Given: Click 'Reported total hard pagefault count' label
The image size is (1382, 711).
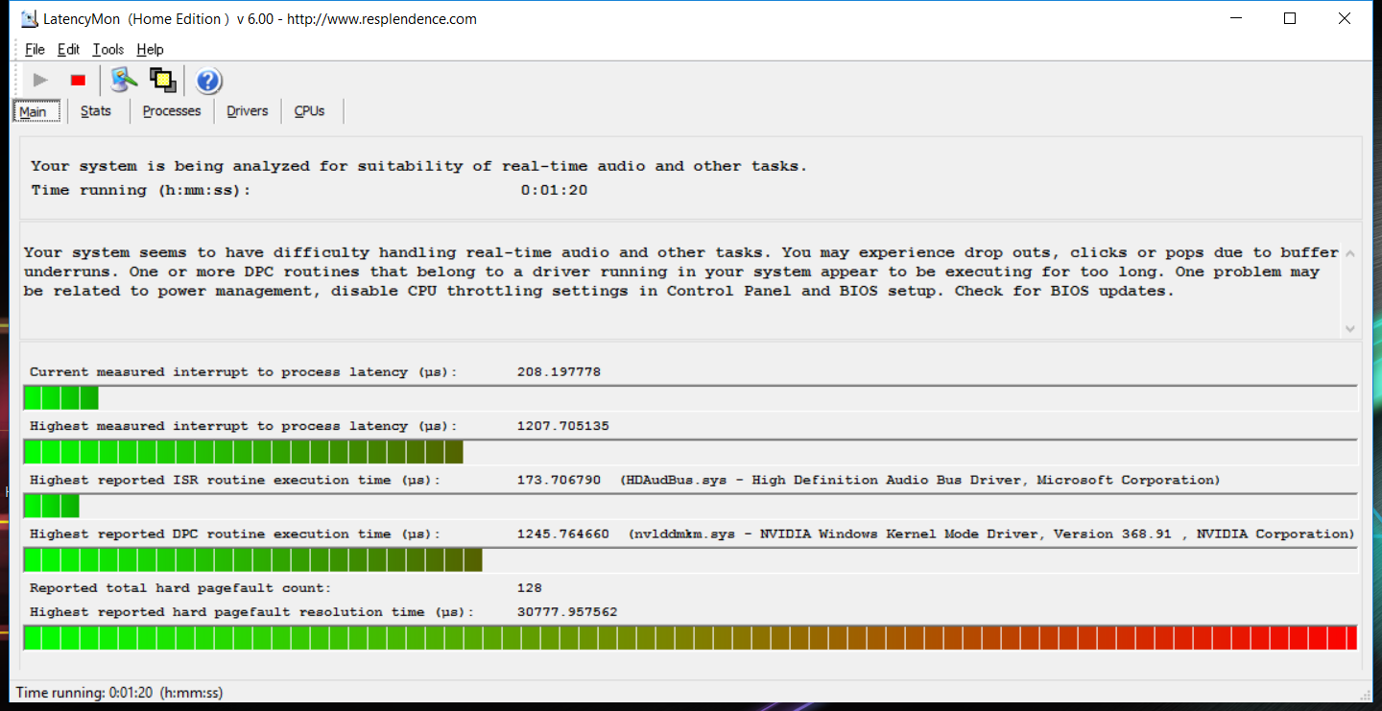Looking at the screenshot, I should pyautogui.click(x=179, y=587).
